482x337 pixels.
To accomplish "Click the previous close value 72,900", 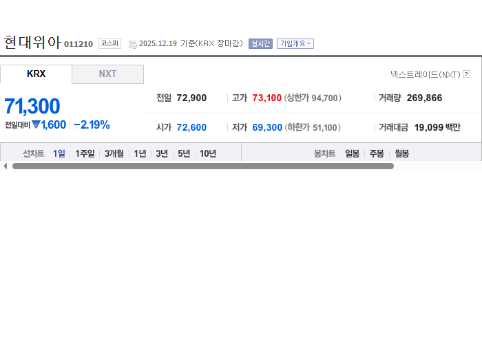I will click(x=191, y=98).
